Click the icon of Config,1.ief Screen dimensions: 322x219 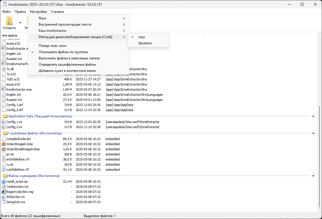[4, 105]
